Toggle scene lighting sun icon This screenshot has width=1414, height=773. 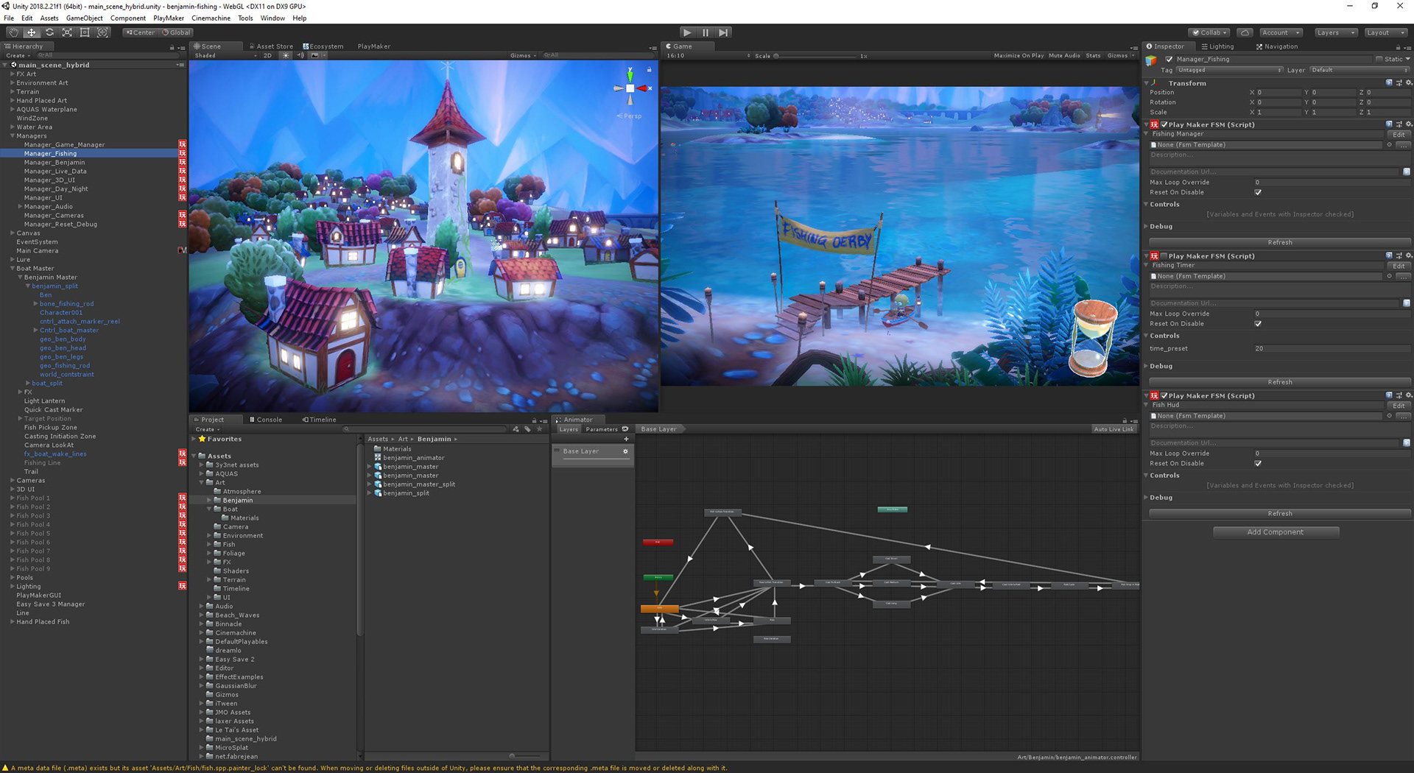[286, 55]
